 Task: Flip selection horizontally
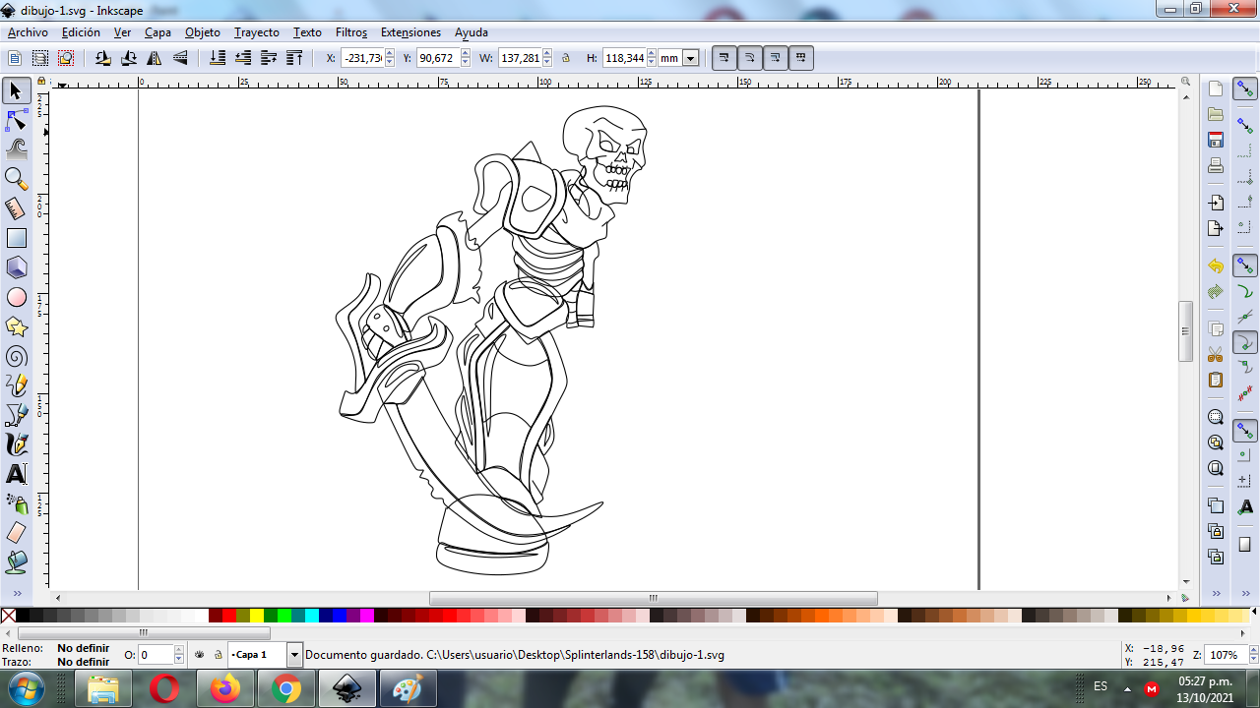tap(155, 58)
